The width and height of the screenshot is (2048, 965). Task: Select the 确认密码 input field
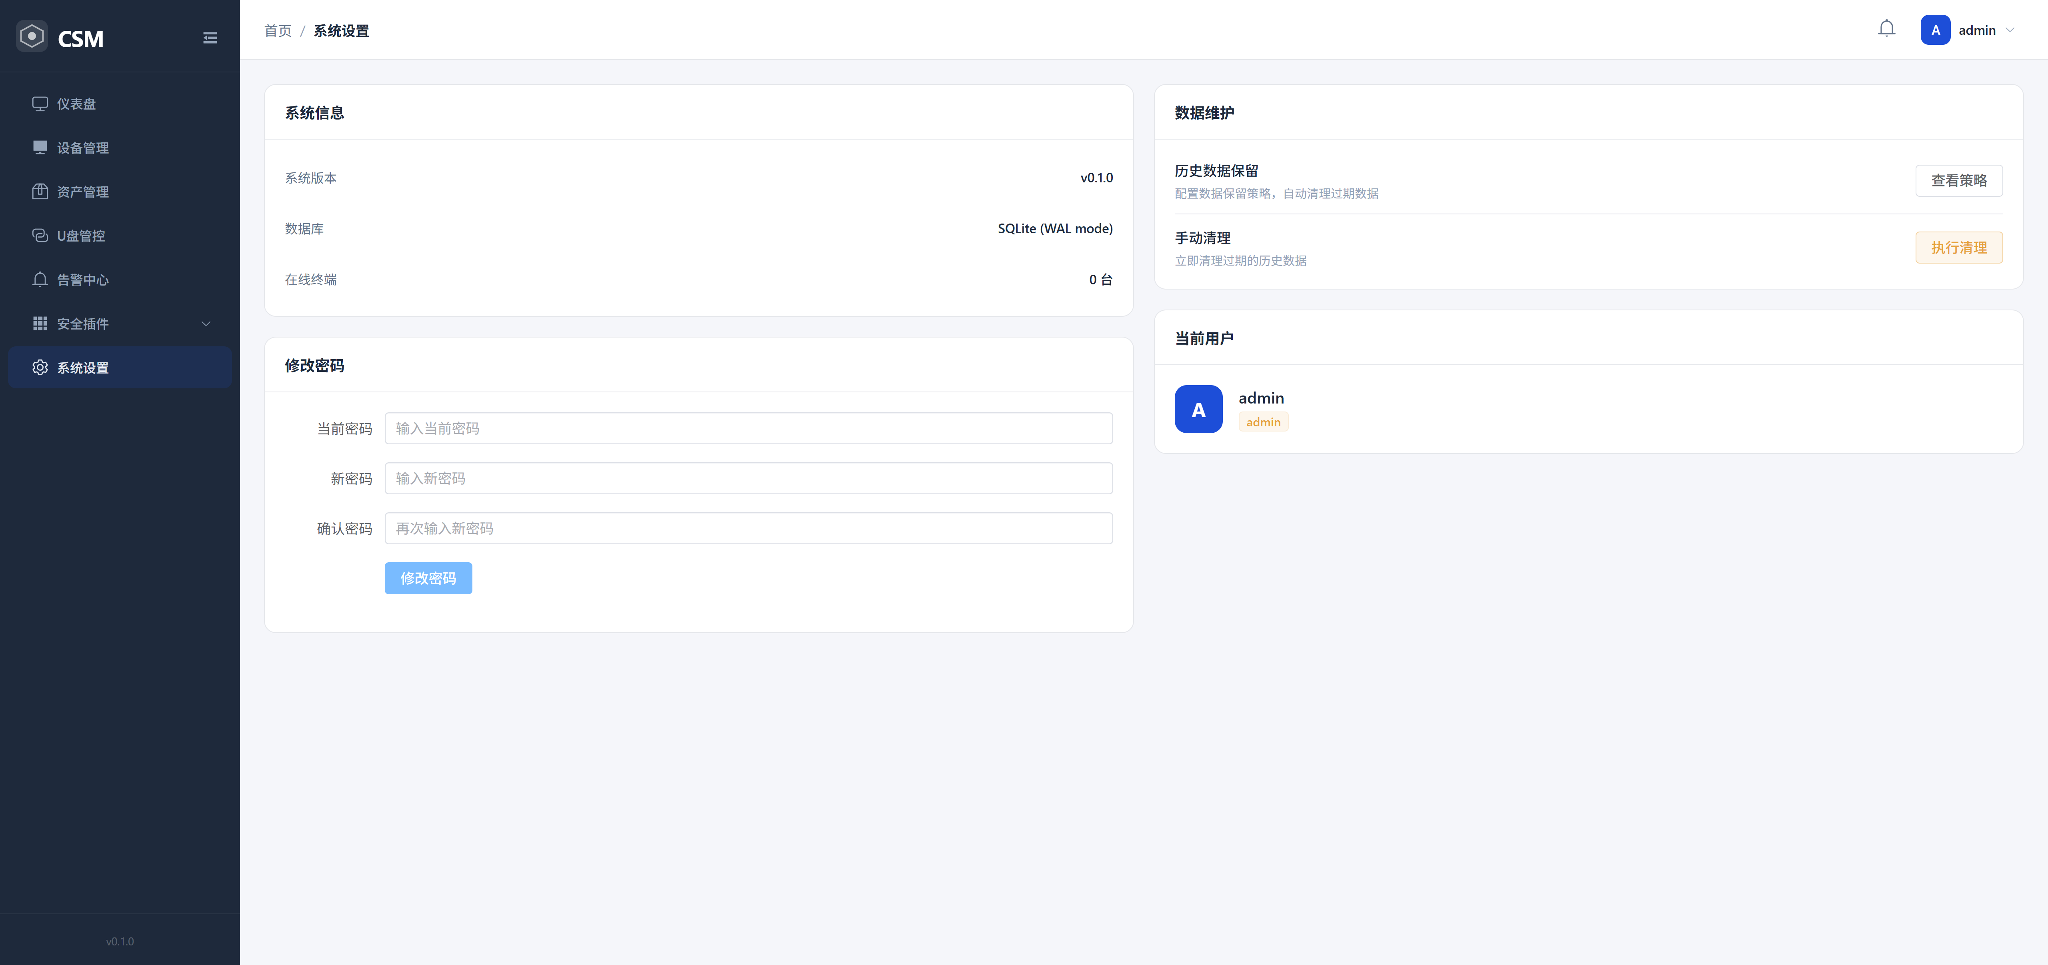tap(747, 529)
